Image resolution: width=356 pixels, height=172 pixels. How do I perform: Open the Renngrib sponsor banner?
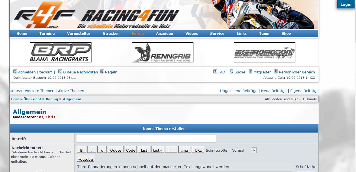[163, 52]
